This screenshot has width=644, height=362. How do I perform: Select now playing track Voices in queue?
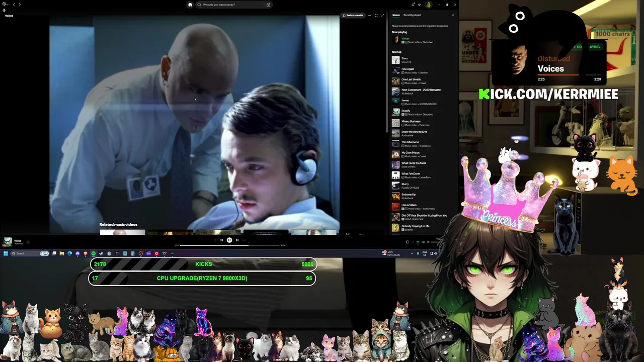coord(424,40)
